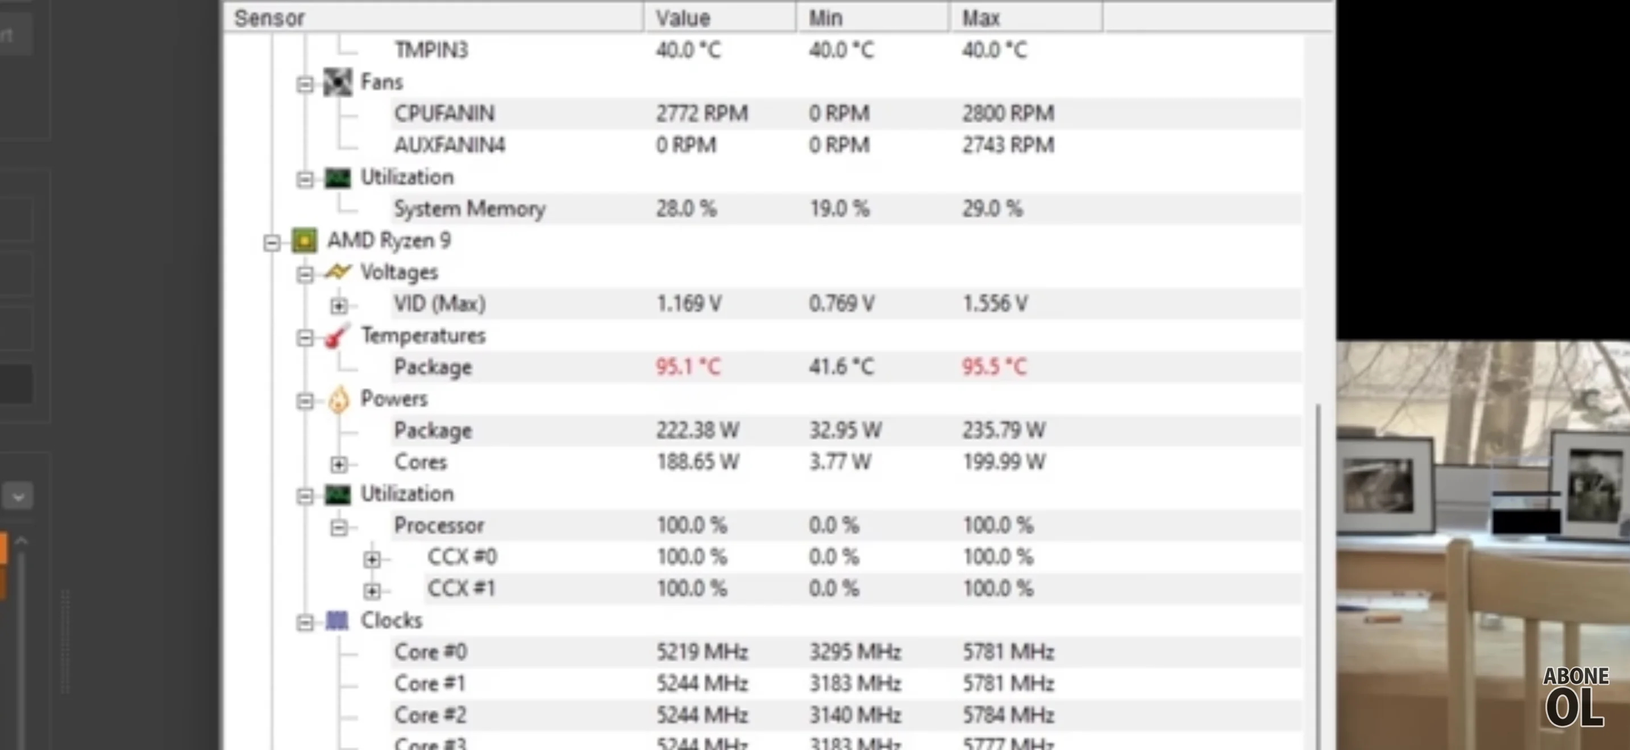Collapse the Processor utilization node
The height and width of the screenshot is (750, 1630).
339,527
